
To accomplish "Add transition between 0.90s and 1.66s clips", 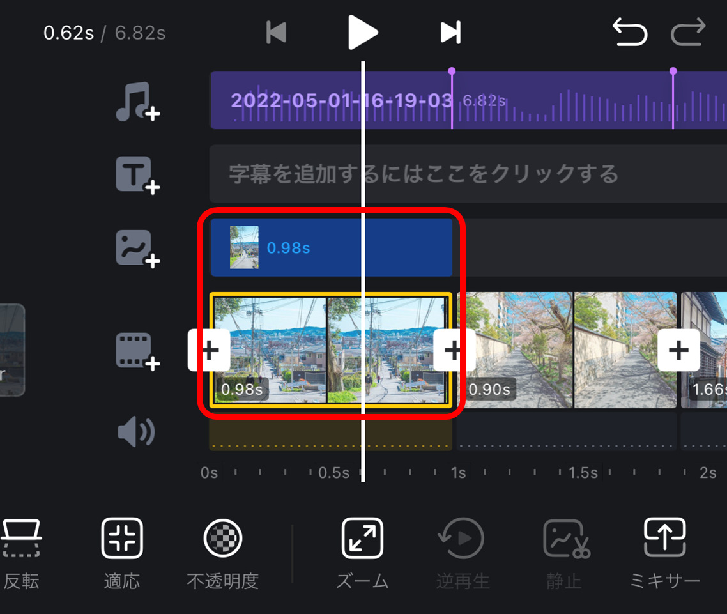I will (x=678, y=350).
